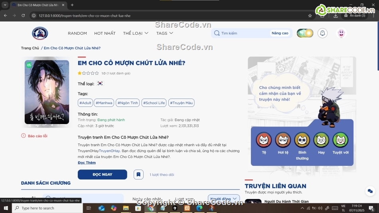
Task: Reload the page in the browser
Action: (x=23, y=16)
